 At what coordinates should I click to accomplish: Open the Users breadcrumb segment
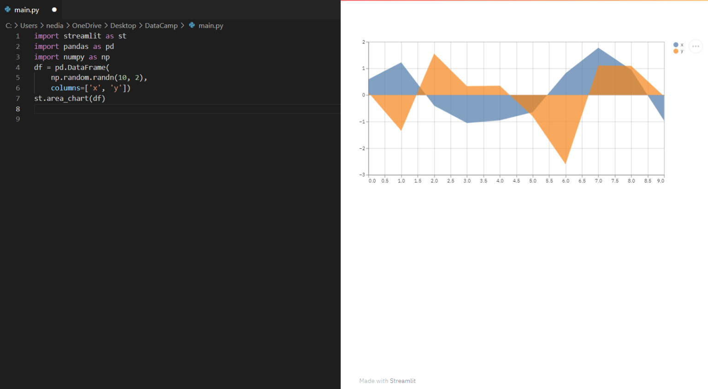[x=29, y=25]
